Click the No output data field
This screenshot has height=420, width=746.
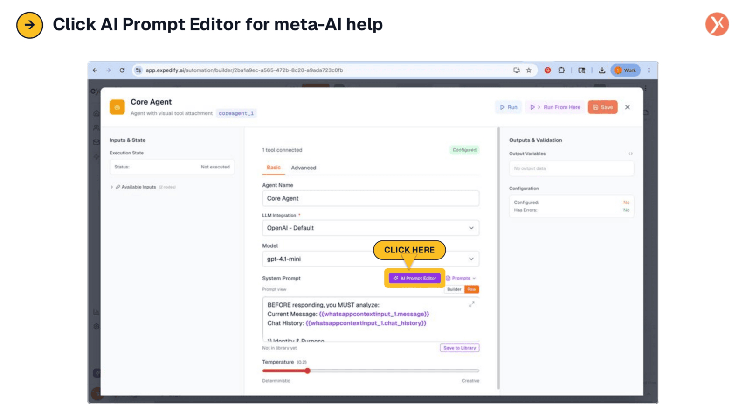tap(572, 168)
